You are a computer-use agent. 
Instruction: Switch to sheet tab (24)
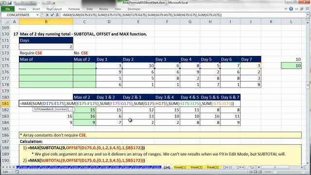point(167,167)
